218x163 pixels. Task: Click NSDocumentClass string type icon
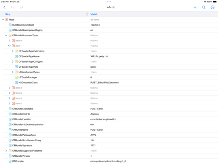[x=17, y=83]
